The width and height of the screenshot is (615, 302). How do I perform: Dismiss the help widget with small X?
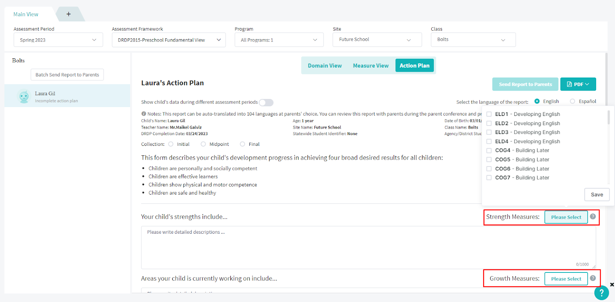pyautogui.click(x=612, y=285)
